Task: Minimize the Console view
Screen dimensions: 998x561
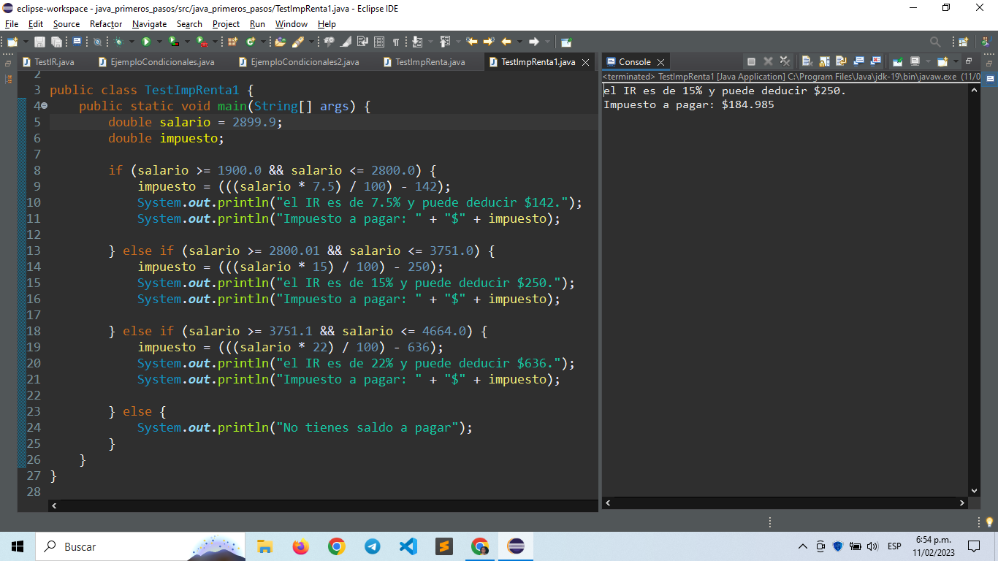Action: 969,61
